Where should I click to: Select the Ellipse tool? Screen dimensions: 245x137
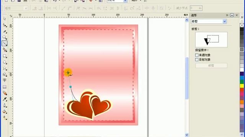(x=5, y=62)
